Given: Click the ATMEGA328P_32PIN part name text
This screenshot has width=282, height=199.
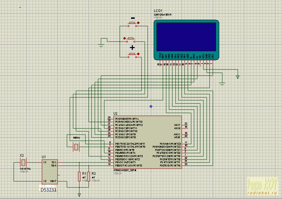Looking at the screenshot, I should [x=125, y=170].
